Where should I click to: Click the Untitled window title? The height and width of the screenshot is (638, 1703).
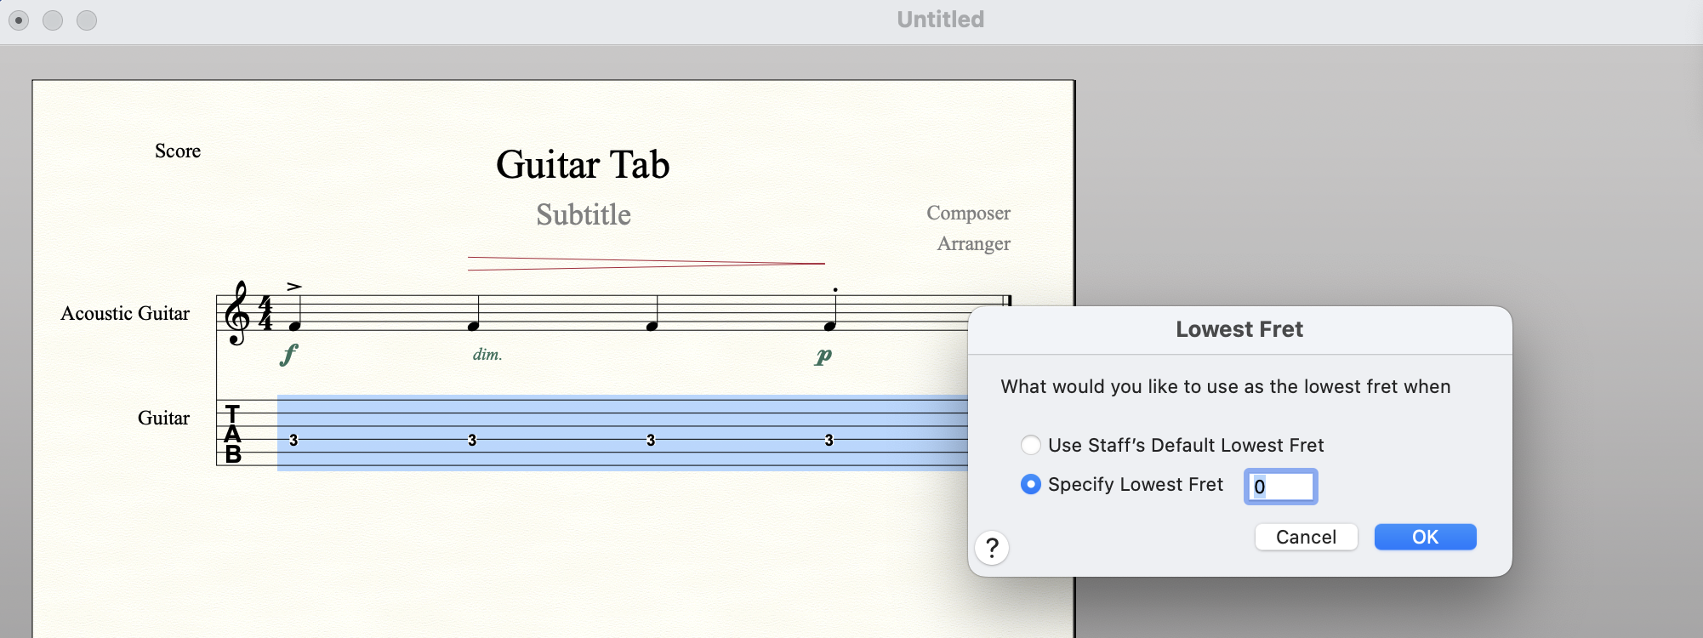[x=940, y=20]
